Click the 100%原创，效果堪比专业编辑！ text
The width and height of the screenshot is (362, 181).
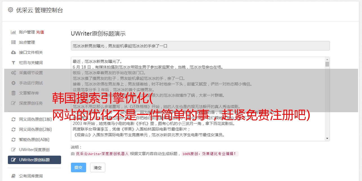pyautogui.click(x=210, y=154)
